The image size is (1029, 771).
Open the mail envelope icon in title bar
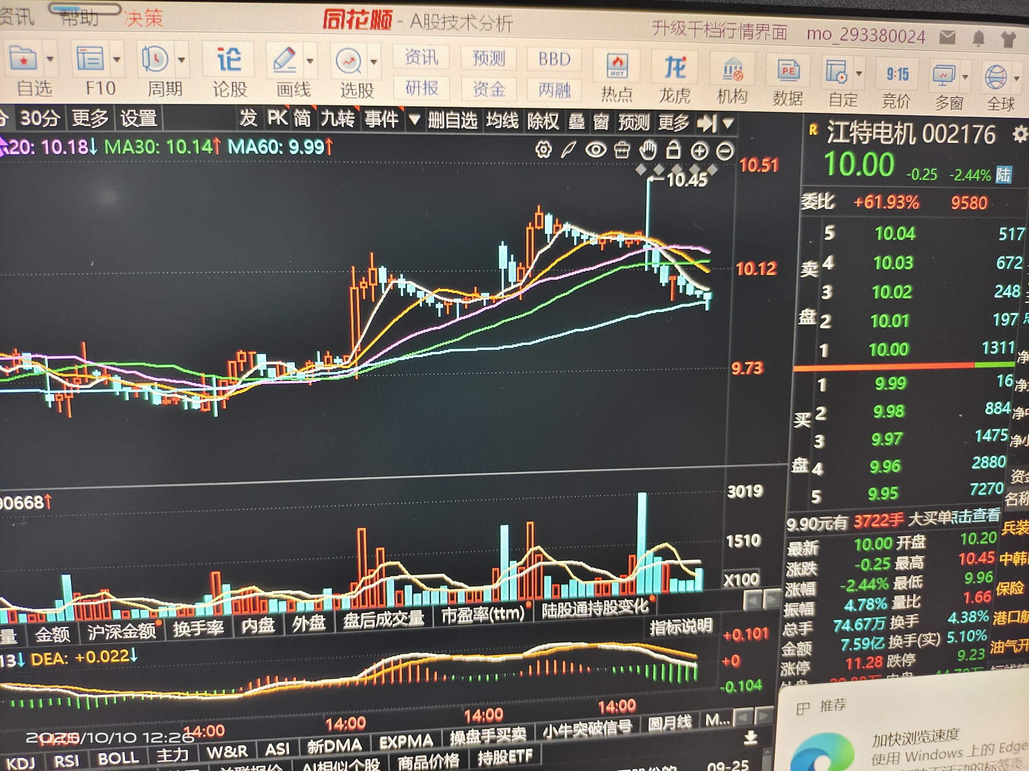click(x=947, y=37)
